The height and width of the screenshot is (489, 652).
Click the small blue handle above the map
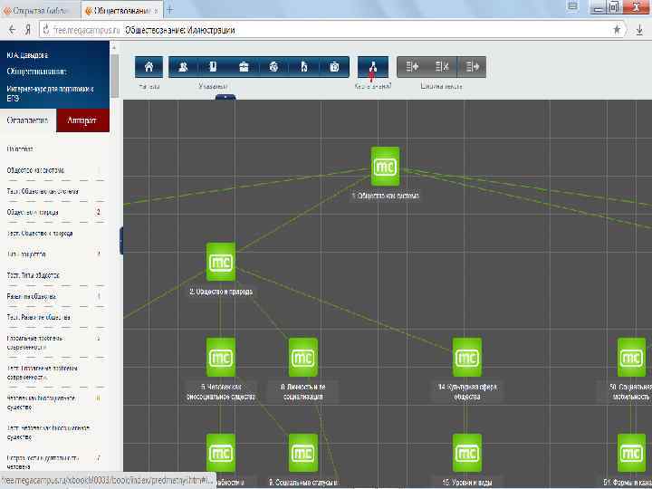225,97
